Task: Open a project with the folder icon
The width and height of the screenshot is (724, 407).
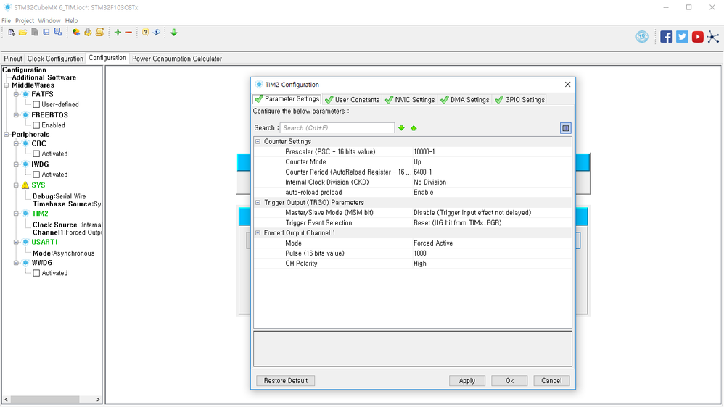Action: pos(22,33)
